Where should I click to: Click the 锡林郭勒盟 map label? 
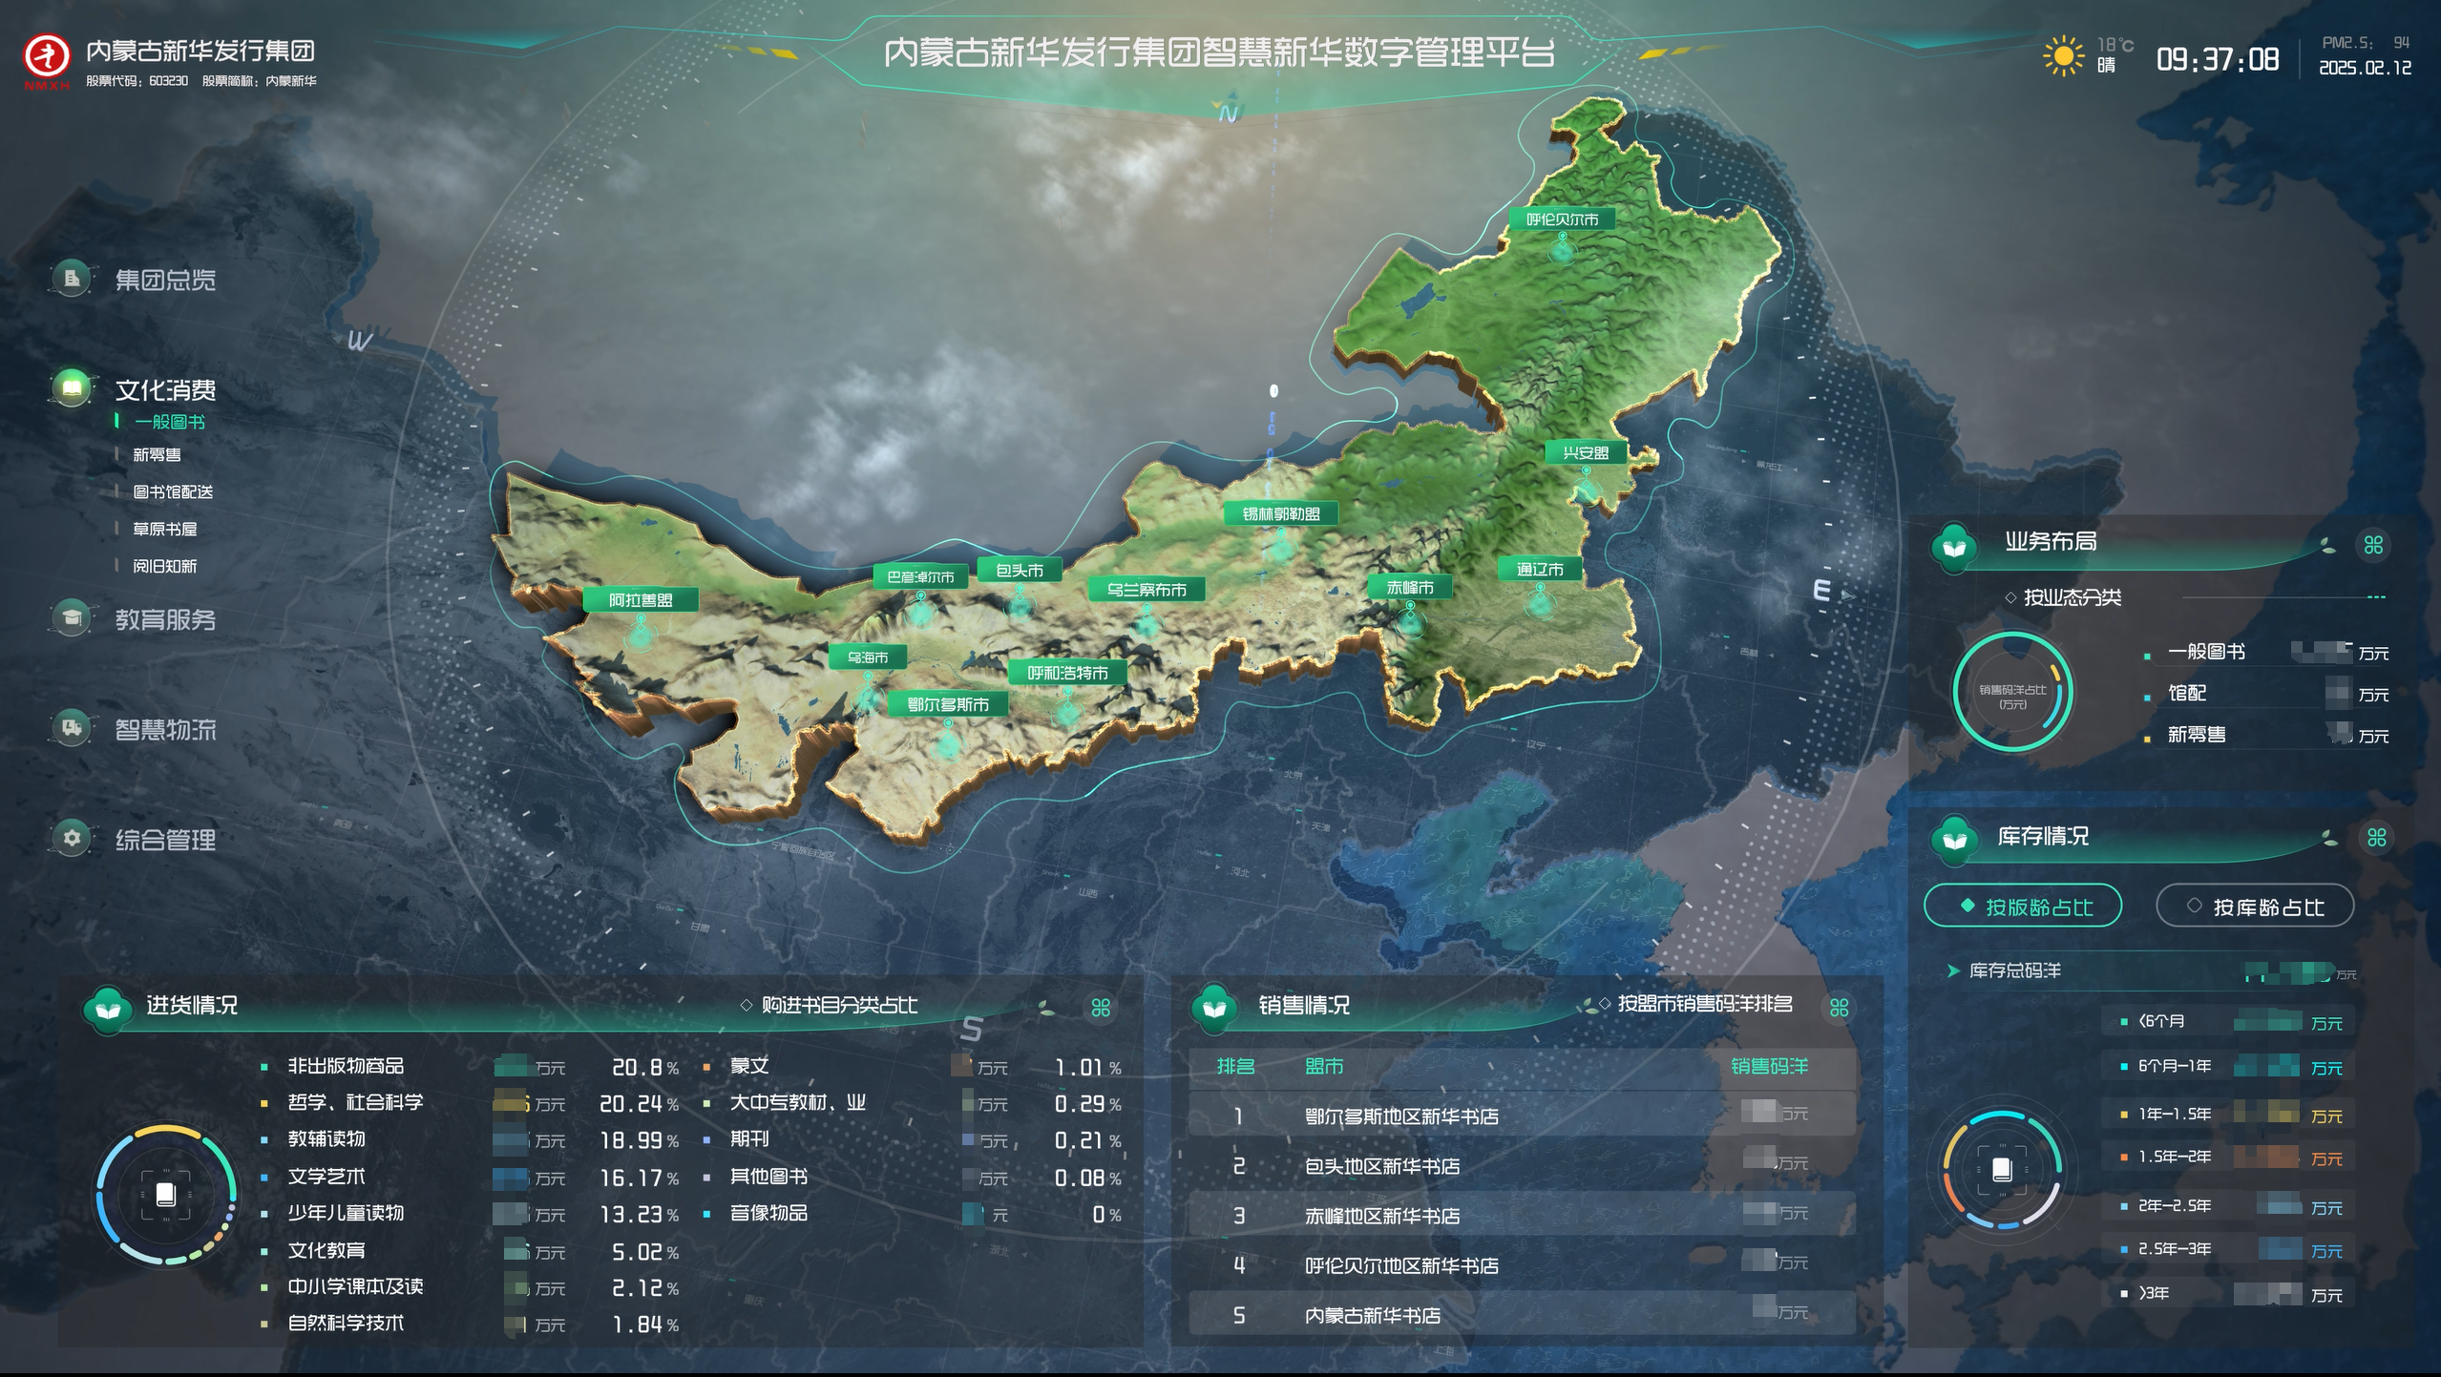coord(1281,513)
